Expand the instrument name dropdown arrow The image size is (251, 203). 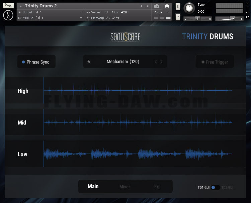(21, 6)
